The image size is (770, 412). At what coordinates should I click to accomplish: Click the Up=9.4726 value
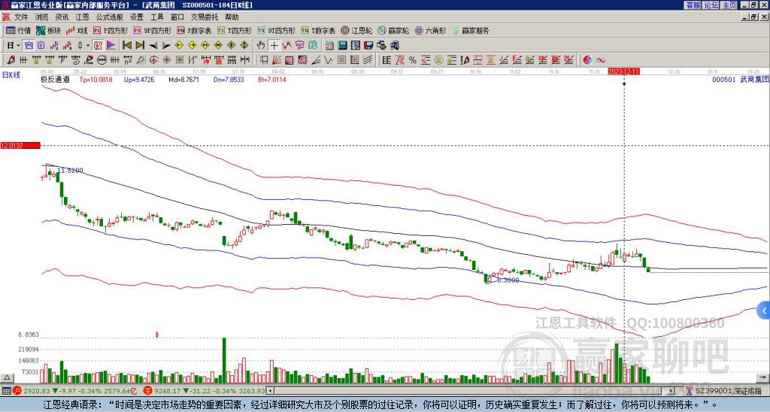139,80
